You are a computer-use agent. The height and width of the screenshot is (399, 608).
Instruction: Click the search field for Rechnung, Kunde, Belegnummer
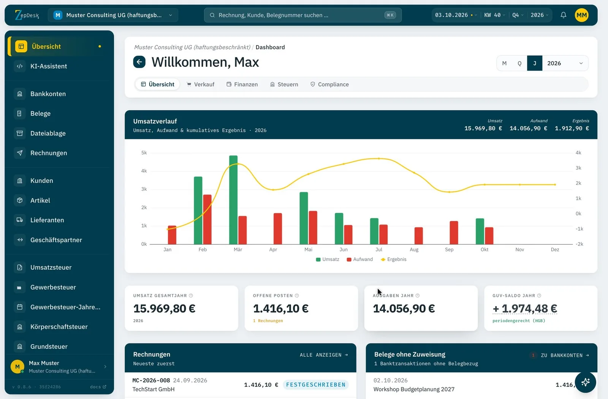click(x=302, y=15)
